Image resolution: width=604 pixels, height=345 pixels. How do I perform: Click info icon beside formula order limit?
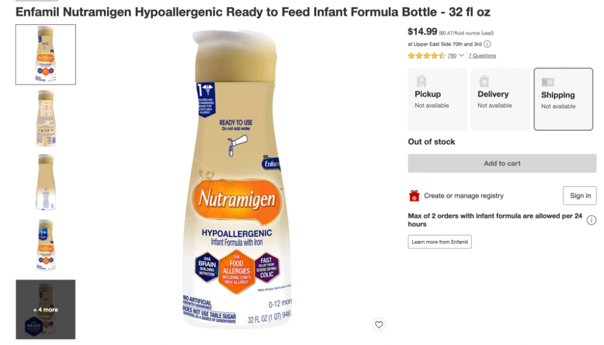pos(591,220)
